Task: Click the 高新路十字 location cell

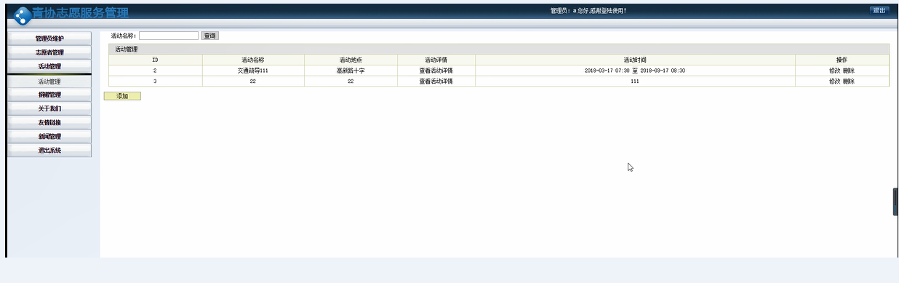Action: click(351, 71)
